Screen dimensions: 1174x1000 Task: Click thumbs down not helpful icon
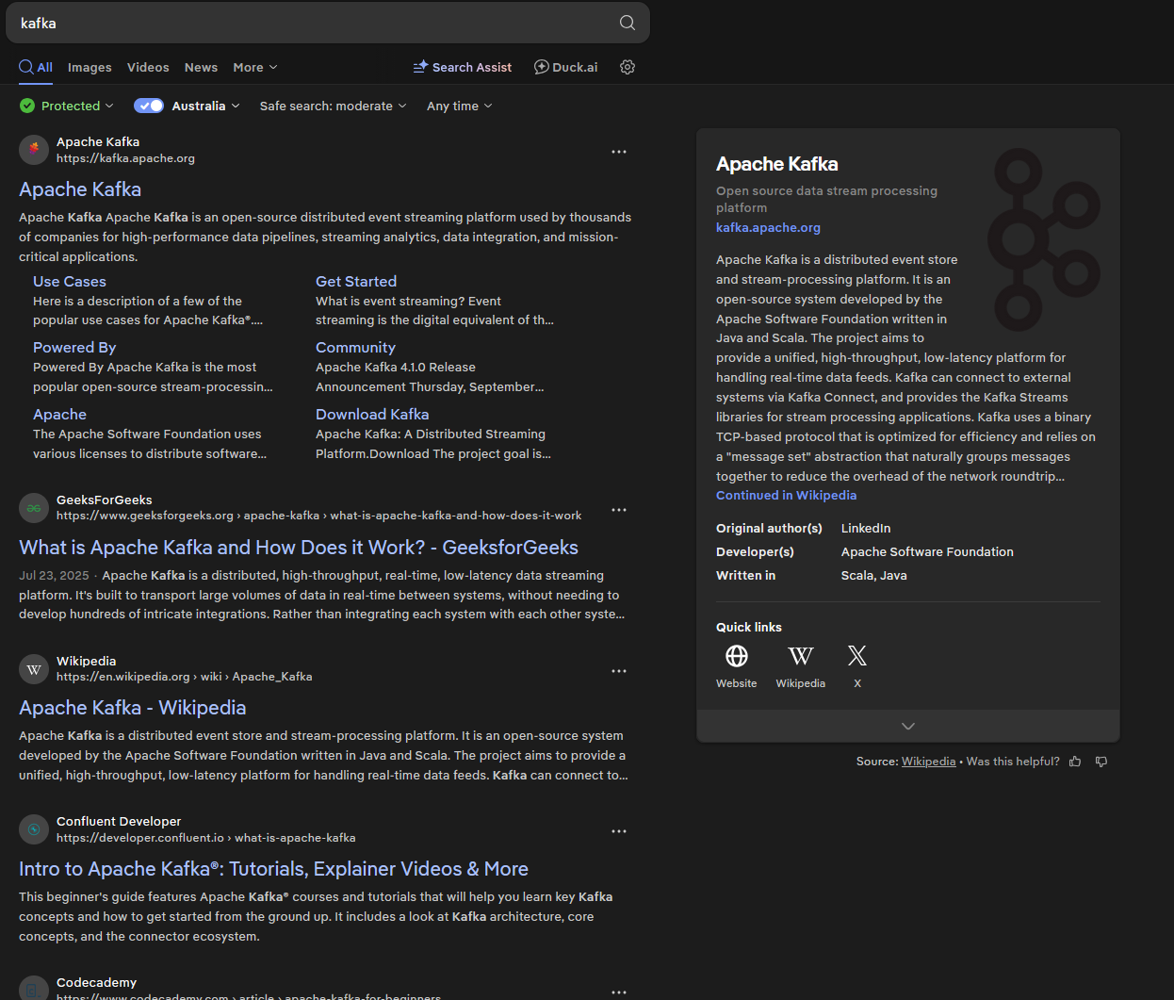click(1101, 762)
